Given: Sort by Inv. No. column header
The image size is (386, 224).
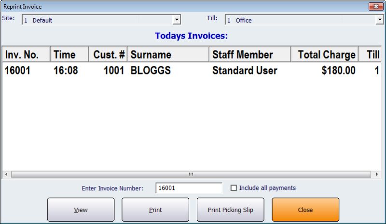Looking at the screenshot, I should tap(27, 54).
